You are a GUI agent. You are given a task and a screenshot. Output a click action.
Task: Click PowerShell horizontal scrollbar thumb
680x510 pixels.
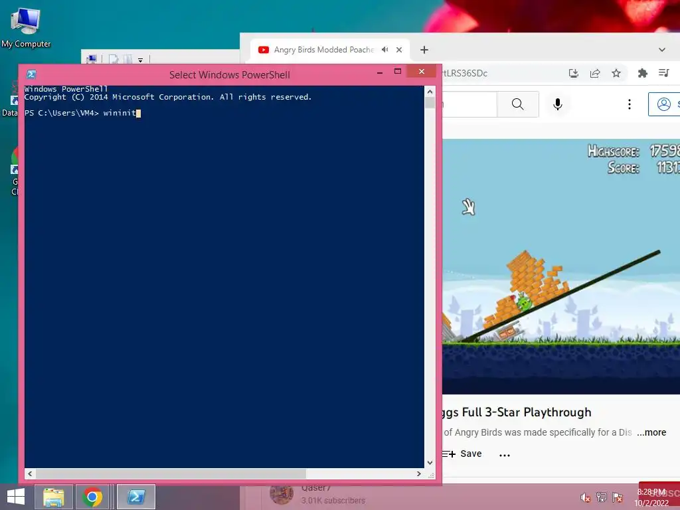(x=171, y=473)
